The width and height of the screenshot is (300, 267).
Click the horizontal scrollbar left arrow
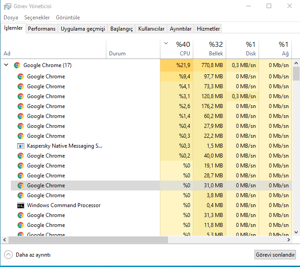pos(5,240)
